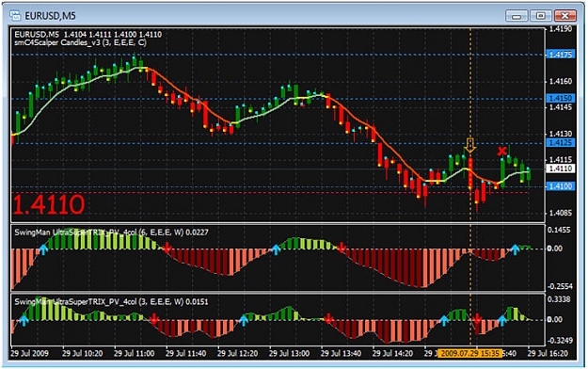Click the blue 1.4150 level label
The image size is (588, 369).
coord(561,98)
